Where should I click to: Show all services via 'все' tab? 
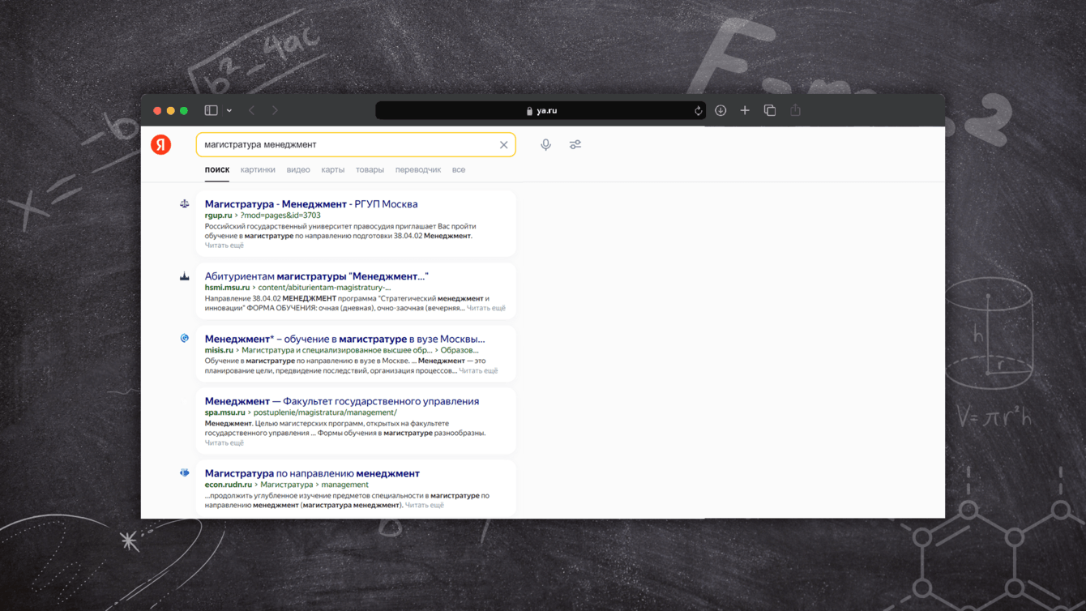[x=459, y=170]
